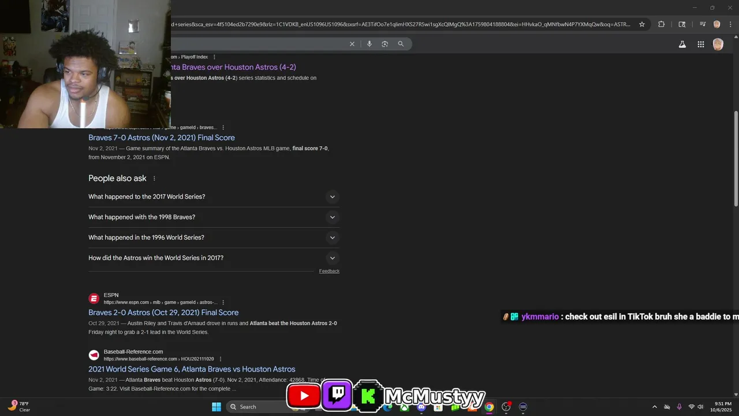The height and width of the screenshot is (416, 739).
Task: Open Google Search Labs flask icon
Action: (x=682, y=44)
